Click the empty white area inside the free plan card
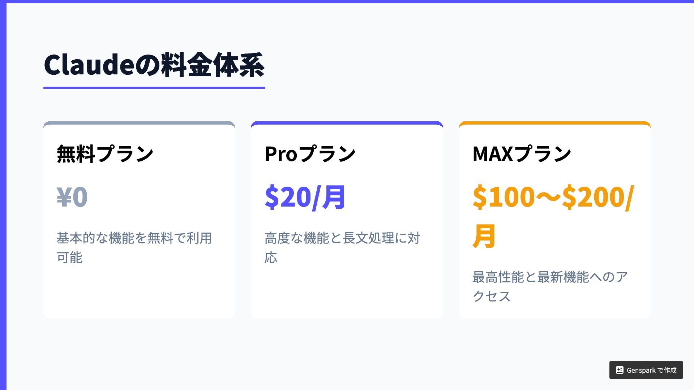694x390 pixels. [139, 292]
